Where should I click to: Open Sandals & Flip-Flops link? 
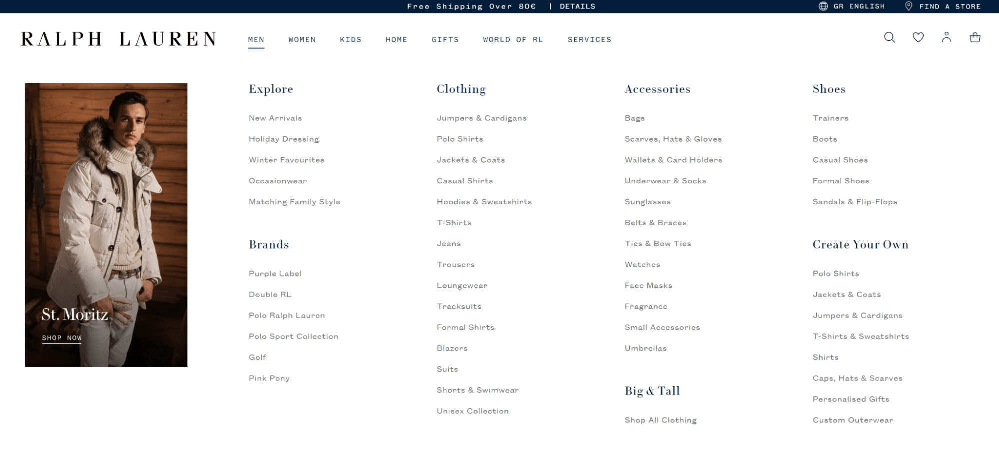(x=855, y=202)
